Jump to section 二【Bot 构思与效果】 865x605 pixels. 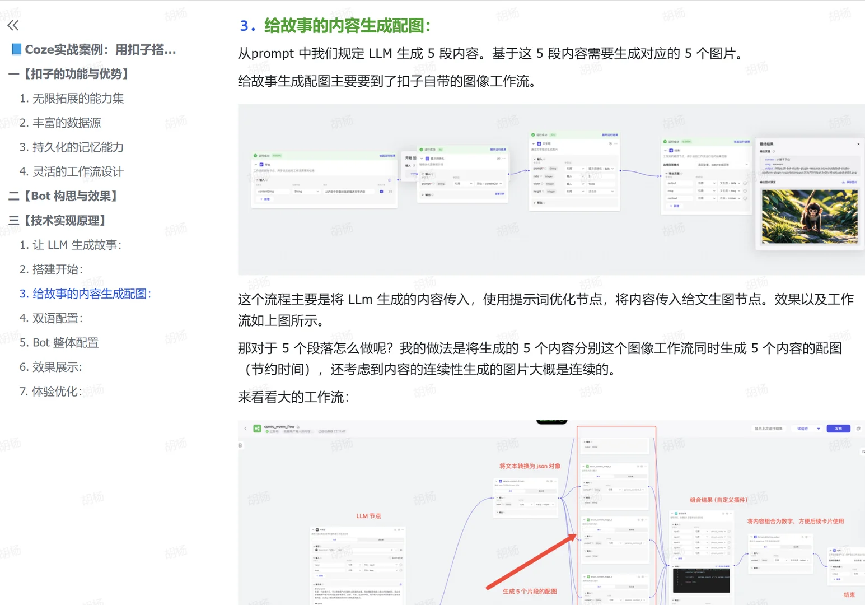click(x=65, y=196)
